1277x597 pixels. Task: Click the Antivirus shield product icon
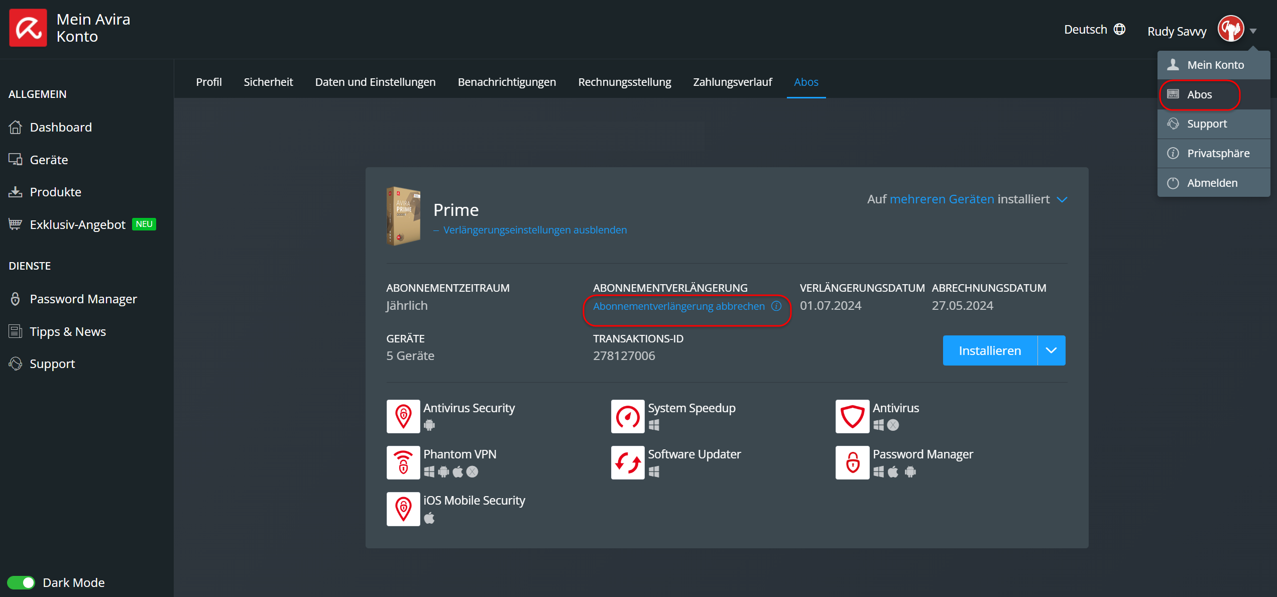tap(852, 416)
